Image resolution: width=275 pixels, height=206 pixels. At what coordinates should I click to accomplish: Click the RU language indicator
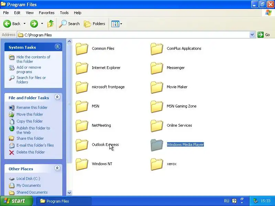tap(227, 201)
